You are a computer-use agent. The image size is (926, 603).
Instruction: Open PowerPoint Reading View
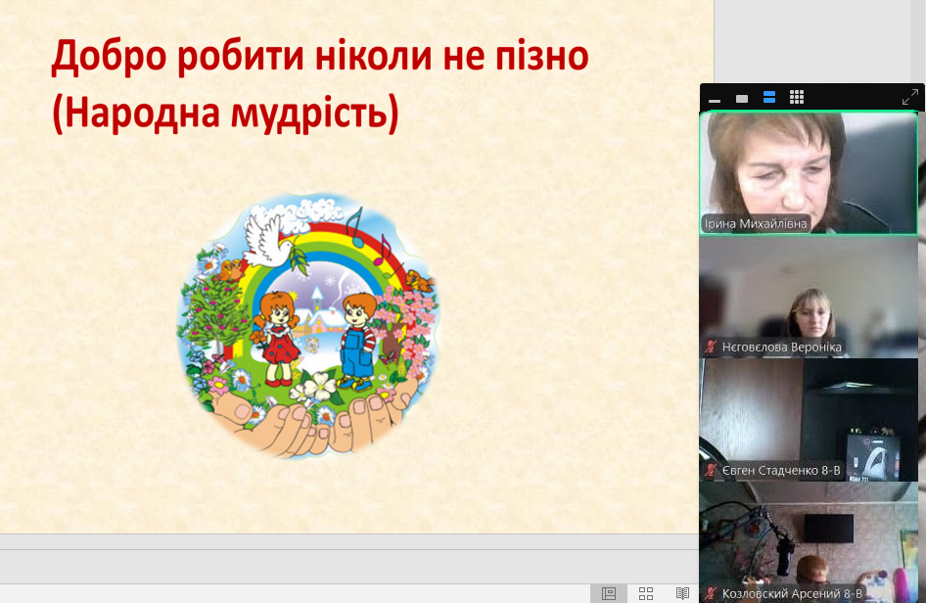click(x=682, y=593)
